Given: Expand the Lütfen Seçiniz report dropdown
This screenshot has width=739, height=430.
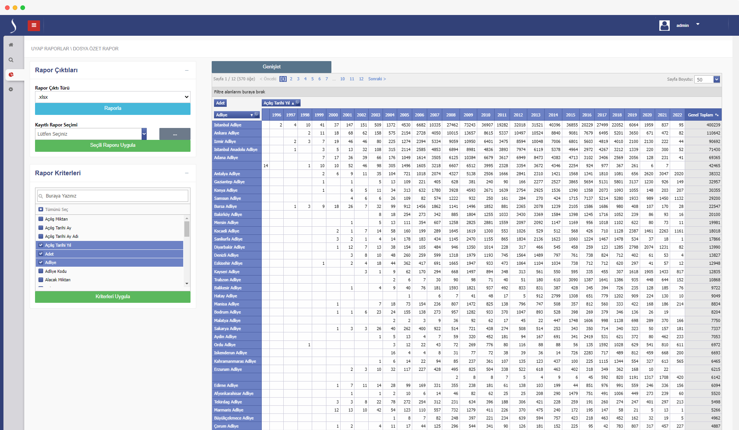Looking at the screenshot, I should tap(144, 134).
